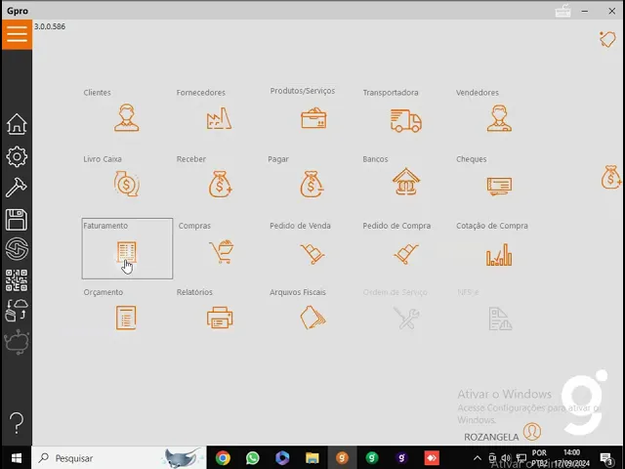
Task: Open the hammer tools sidebar icon
Action: pyautogui.click(x=16, y=188)
